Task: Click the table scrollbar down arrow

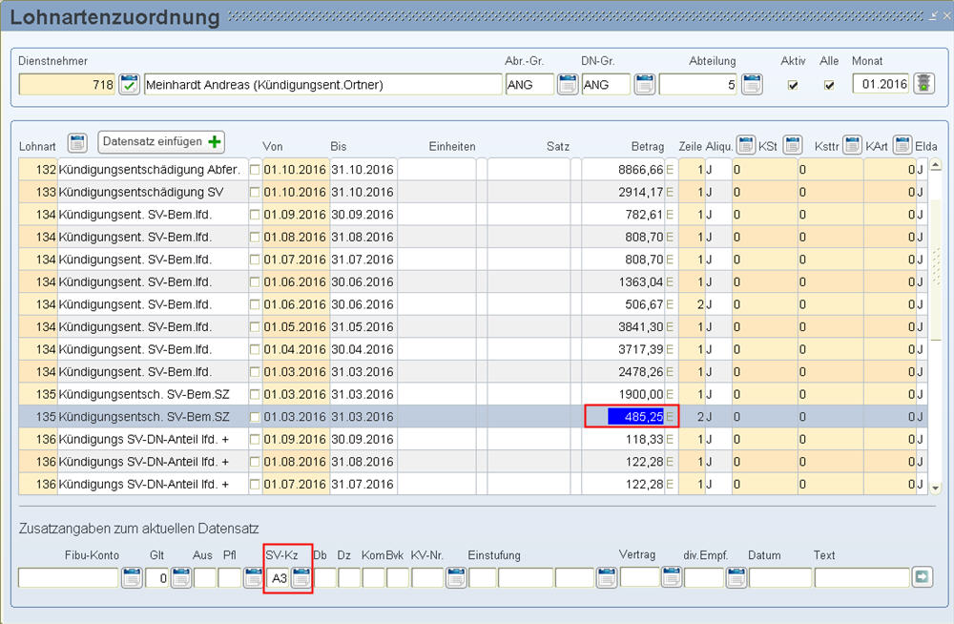Action: pyautogui.click(x=936, y=488)
